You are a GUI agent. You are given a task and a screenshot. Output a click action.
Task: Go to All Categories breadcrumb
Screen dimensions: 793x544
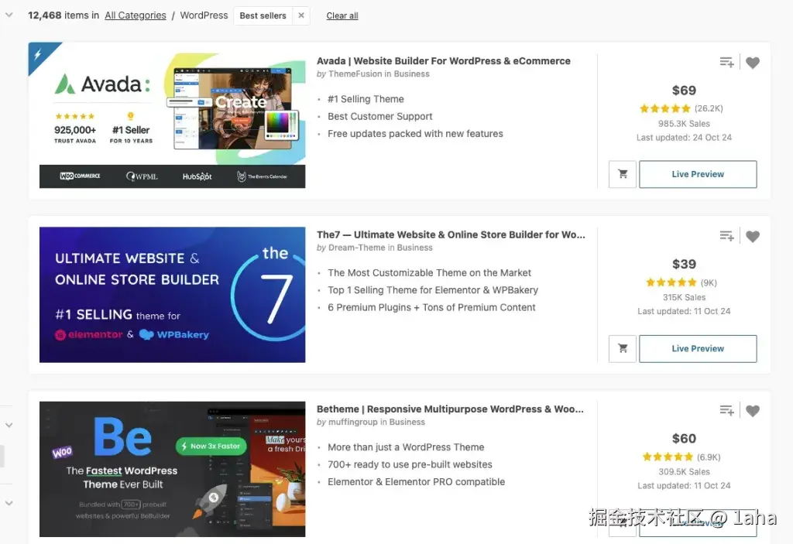coord(136,15)
